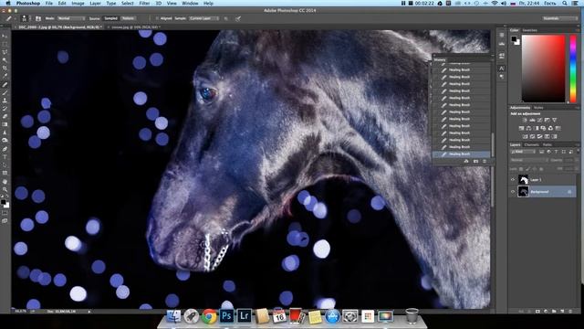Open the Mode dropdown in options bar
This screenshot has width=584, height=329.
tap(71, 18)
